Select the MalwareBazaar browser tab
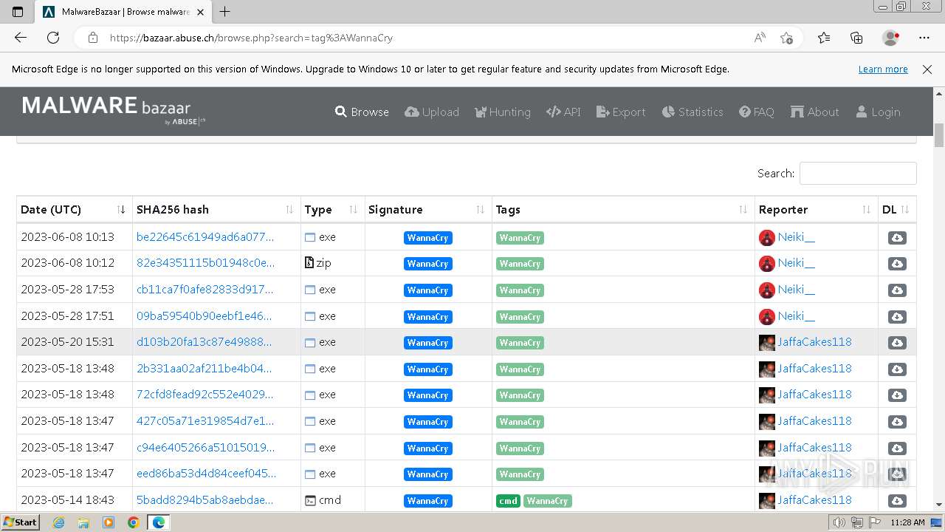This screenshot has height=532, width=945. click(124, 12)
